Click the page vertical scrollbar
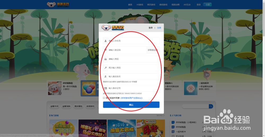The width and height of the screenshot is (265, 137). tap(264, 68)
